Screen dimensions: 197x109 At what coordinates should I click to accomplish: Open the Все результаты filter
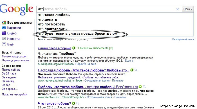click(x=20, y=23)
